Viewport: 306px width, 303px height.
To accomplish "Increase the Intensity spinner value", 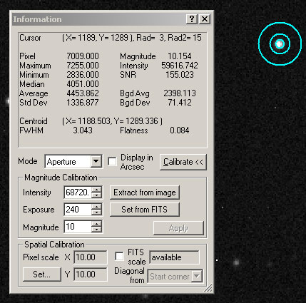I will (96, 190).
